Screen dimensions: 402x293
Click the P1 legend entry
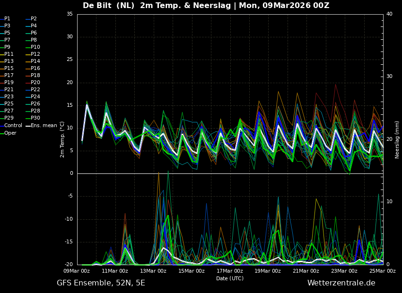click(7, 19)
